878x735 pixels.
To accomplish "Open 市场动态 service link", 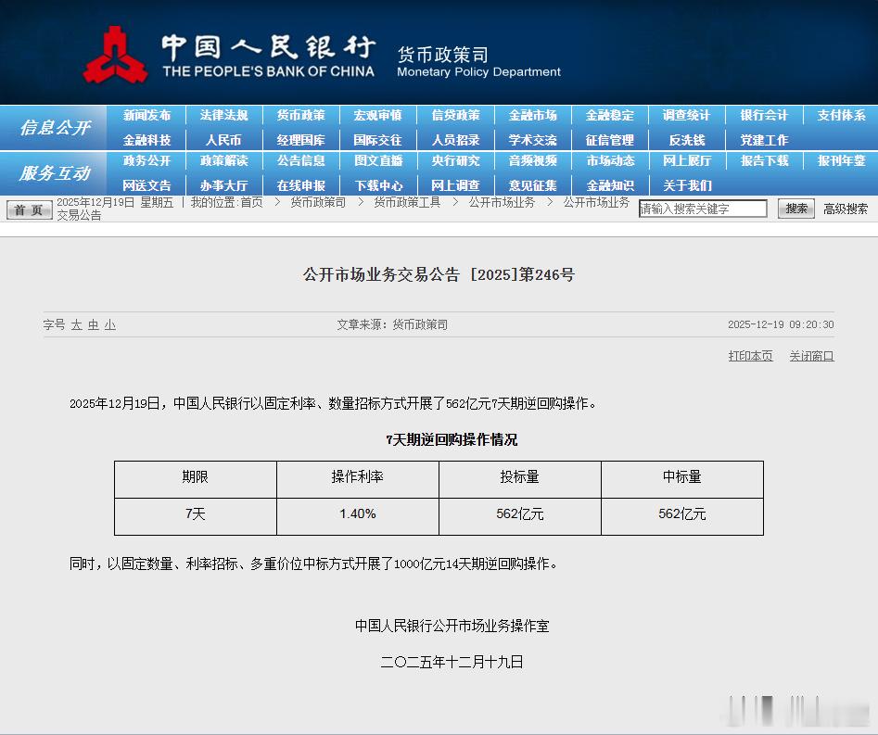I will point(610,160).
